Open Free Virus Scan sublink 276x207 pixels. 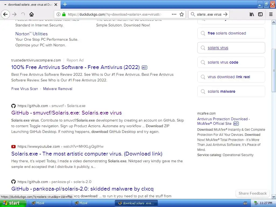coord(25,89)
